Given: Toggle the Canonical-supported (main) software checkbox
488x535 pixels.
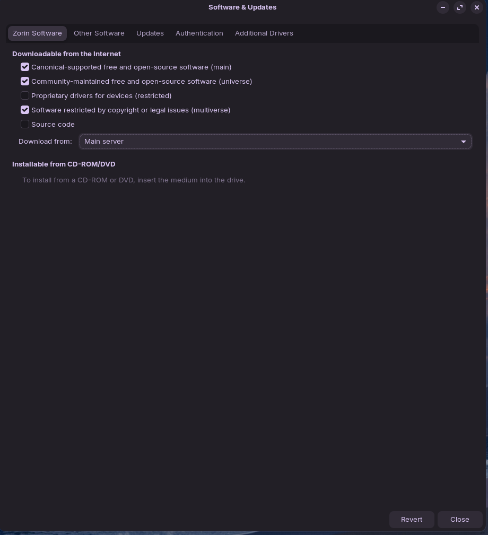Looking at the screenshot, I should (x=25, y=67).
